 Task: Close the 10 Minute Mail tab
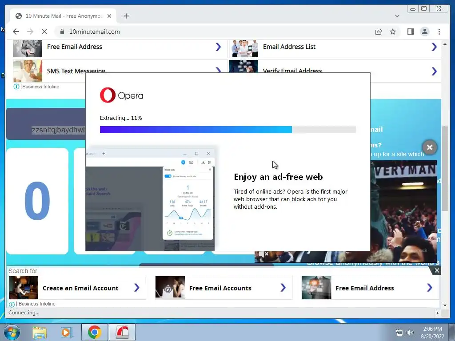[109, 16]
